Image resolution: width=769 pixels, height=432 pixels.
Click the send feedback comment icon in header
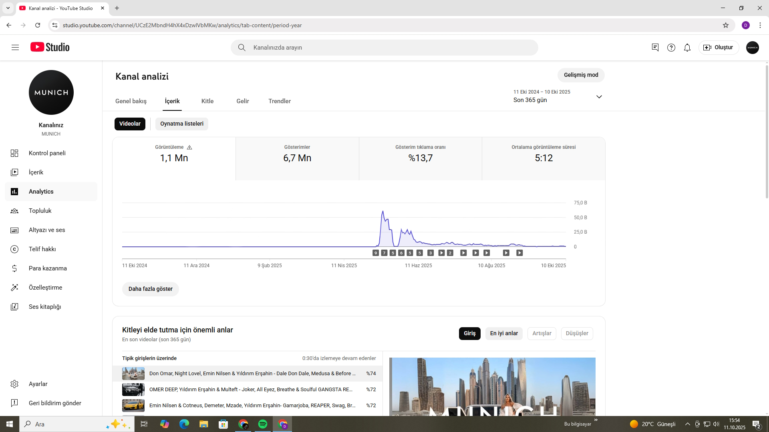(655, 48)
